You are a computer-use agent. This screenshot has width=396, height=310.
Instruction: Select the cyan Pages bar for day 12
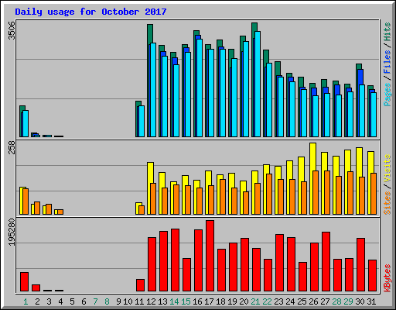point(153,90)
